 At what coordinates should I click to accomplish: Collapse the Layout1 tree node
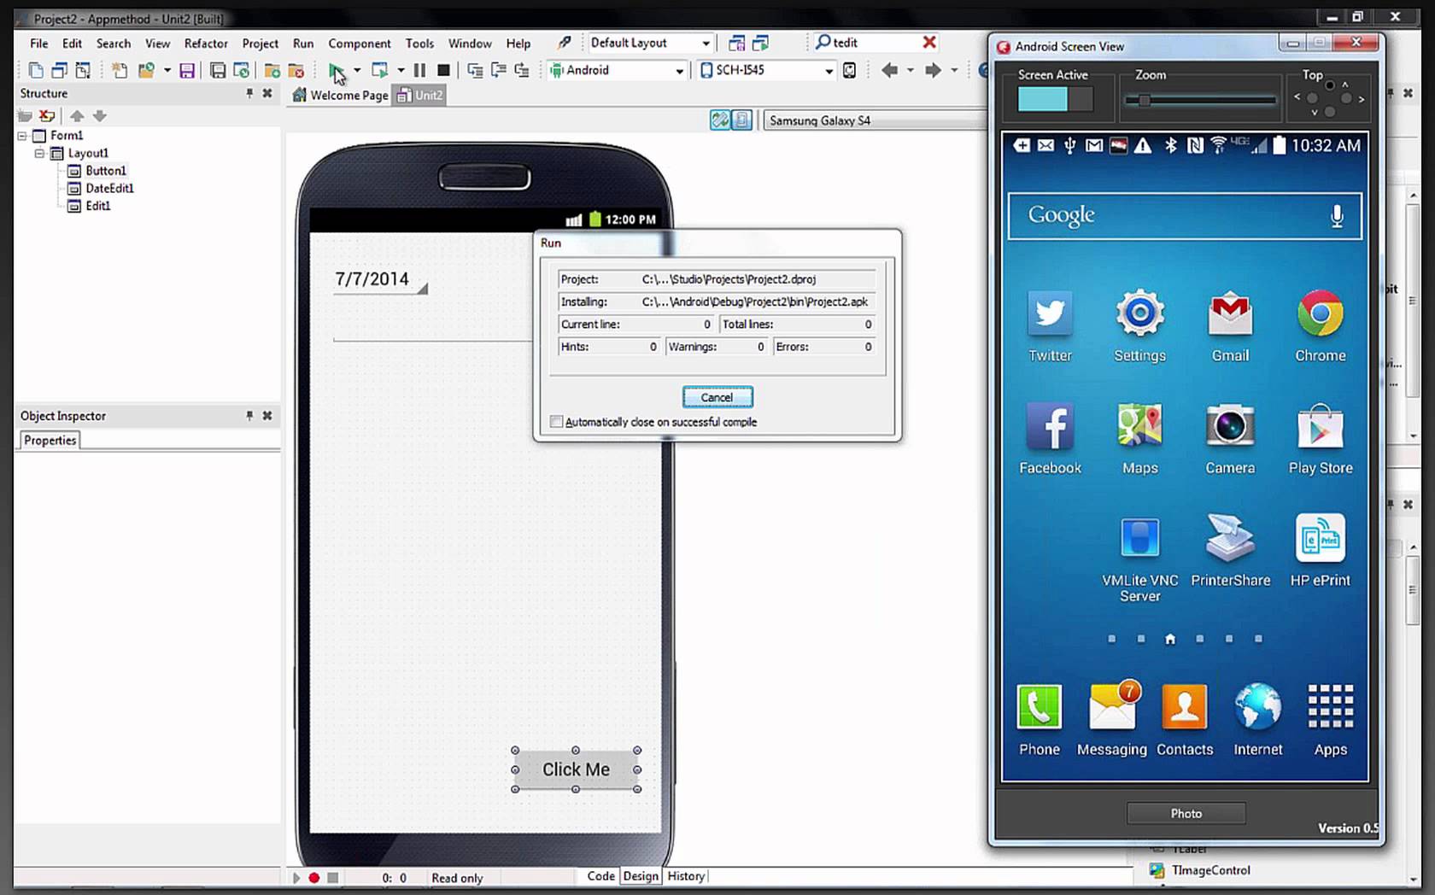click(39, 153)
